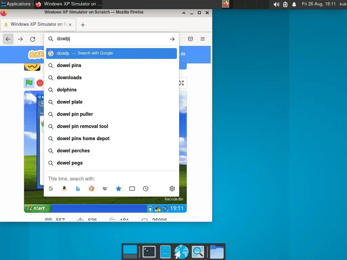347x260 pixels.
Task: Open the home folder icon in dock
Action: [217, 252]
